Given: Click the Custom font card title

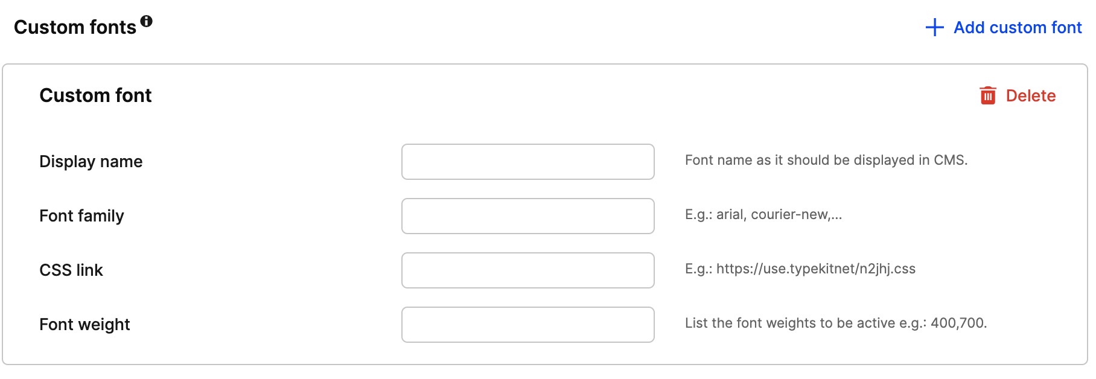Looking at the screenshot, I should pyautogui.click(x=95, y=95).
